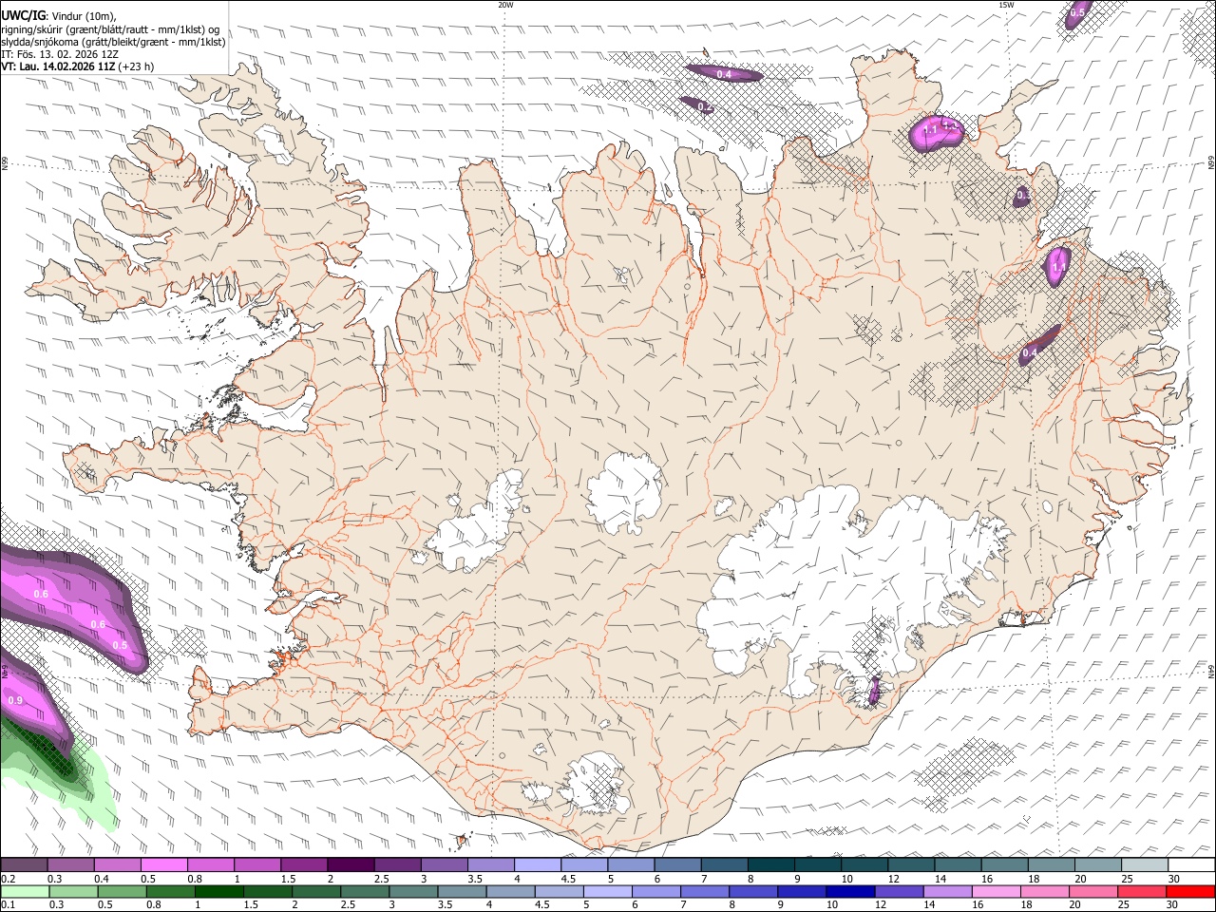Click the green rain area in southwest corner
The height and width of the screenshot is (912, 1216).
[57, 774]
